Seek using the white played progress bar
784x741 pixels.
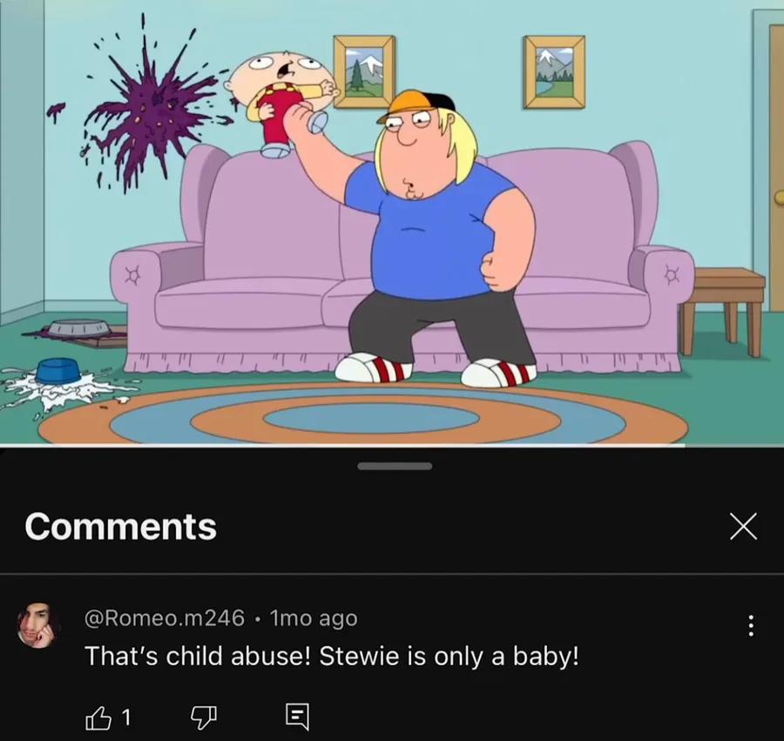342,444
